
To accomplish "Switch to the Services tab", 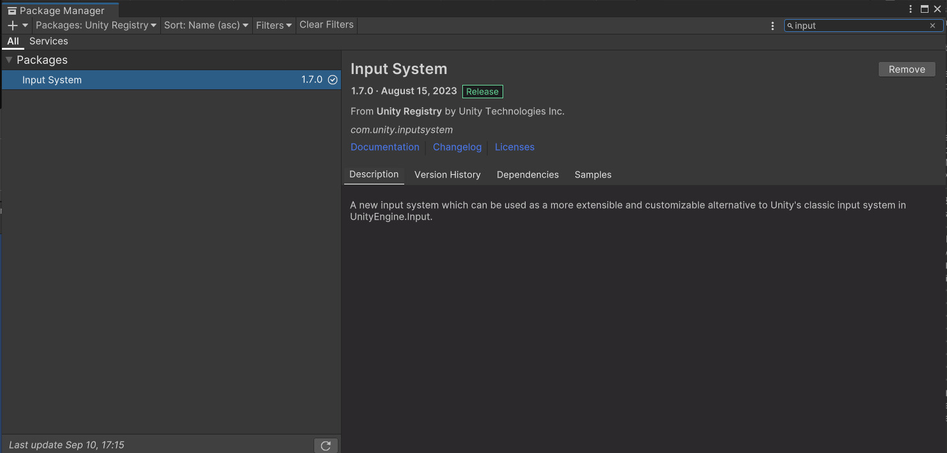I will [49, 41].
